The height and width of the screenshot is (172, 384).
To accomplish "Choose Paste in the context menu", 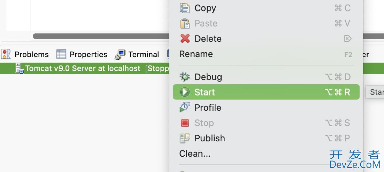I will [206, 23].
